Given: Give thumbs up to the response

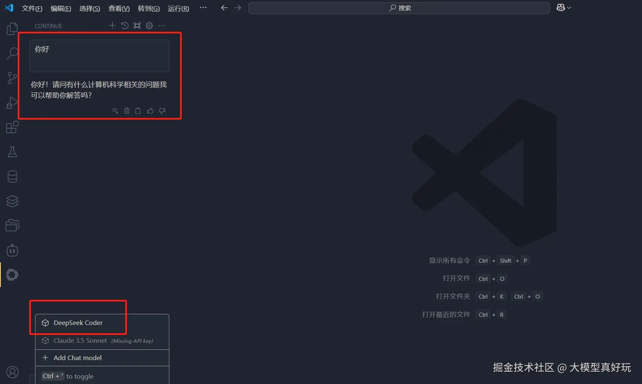Looking at the screenshot, I should pyautogui.click(x=150, y=111).
